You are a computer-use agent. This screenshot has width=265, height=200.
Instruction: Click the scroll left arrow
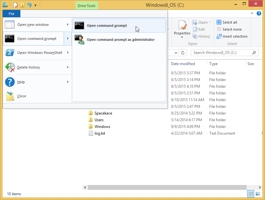[x=85, y=187]
